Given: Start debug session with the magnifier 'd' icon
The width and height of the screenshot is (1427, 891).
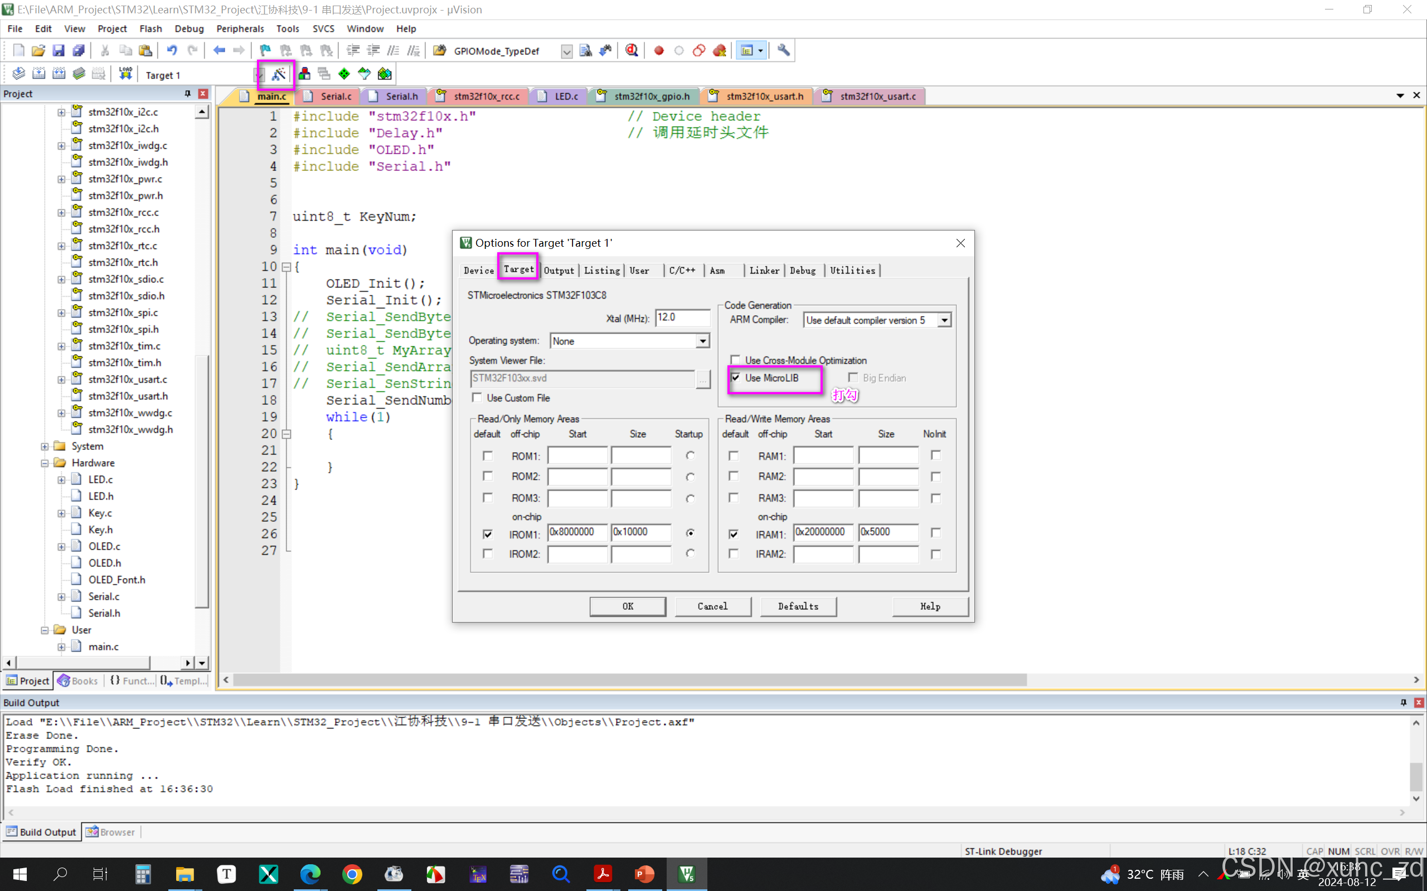Looking at the screenshot, I should 632,51.
